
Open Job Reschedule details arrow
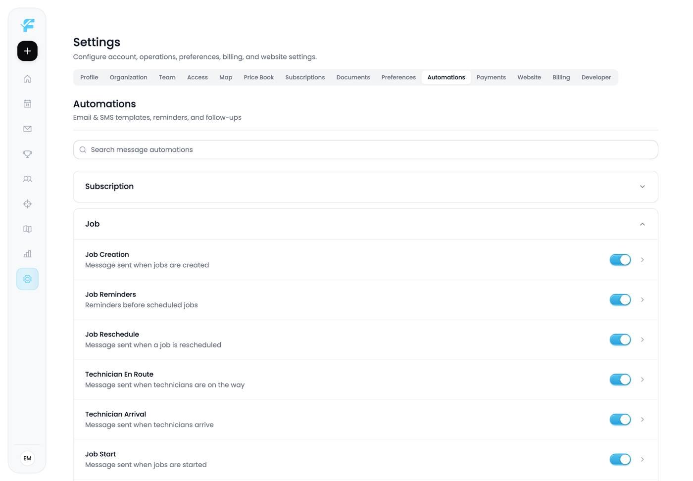click(x=642, y=339)
